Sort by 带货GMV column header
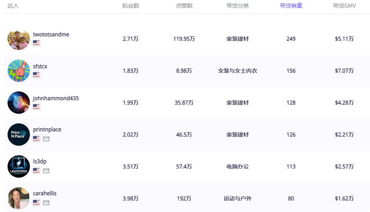Viewport: 370px width, 212px height. (344, 6)
